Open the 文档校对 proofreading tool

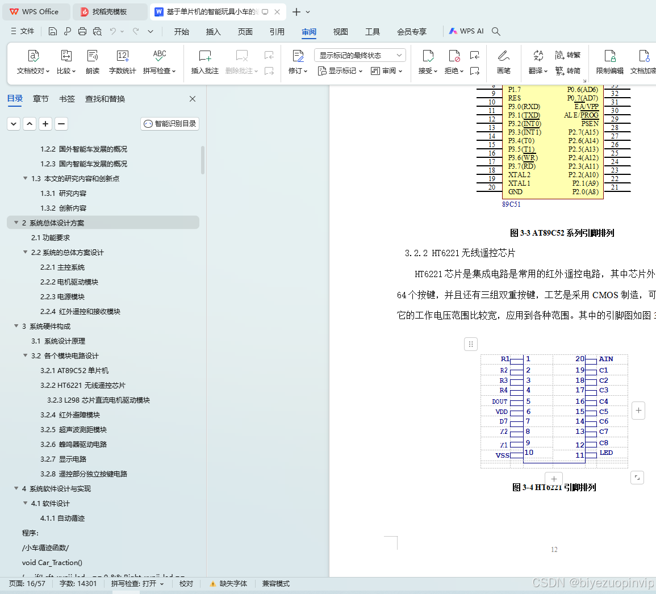point(33,61)
